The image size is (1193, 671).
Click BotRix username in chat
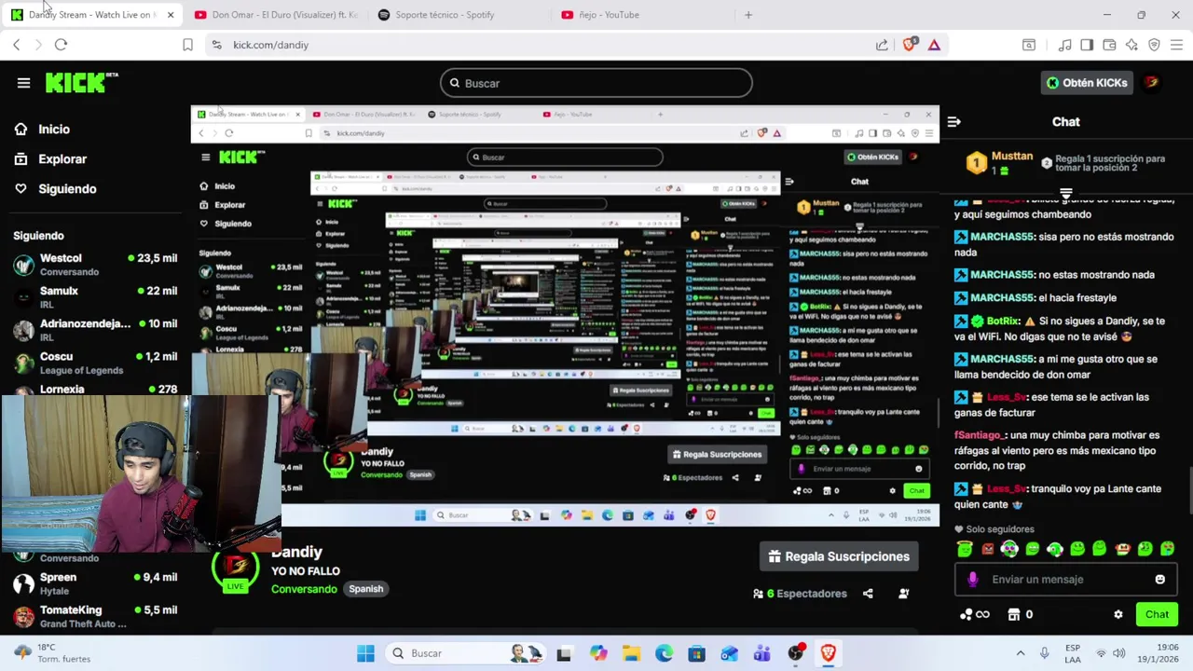tap(1003, 321)
